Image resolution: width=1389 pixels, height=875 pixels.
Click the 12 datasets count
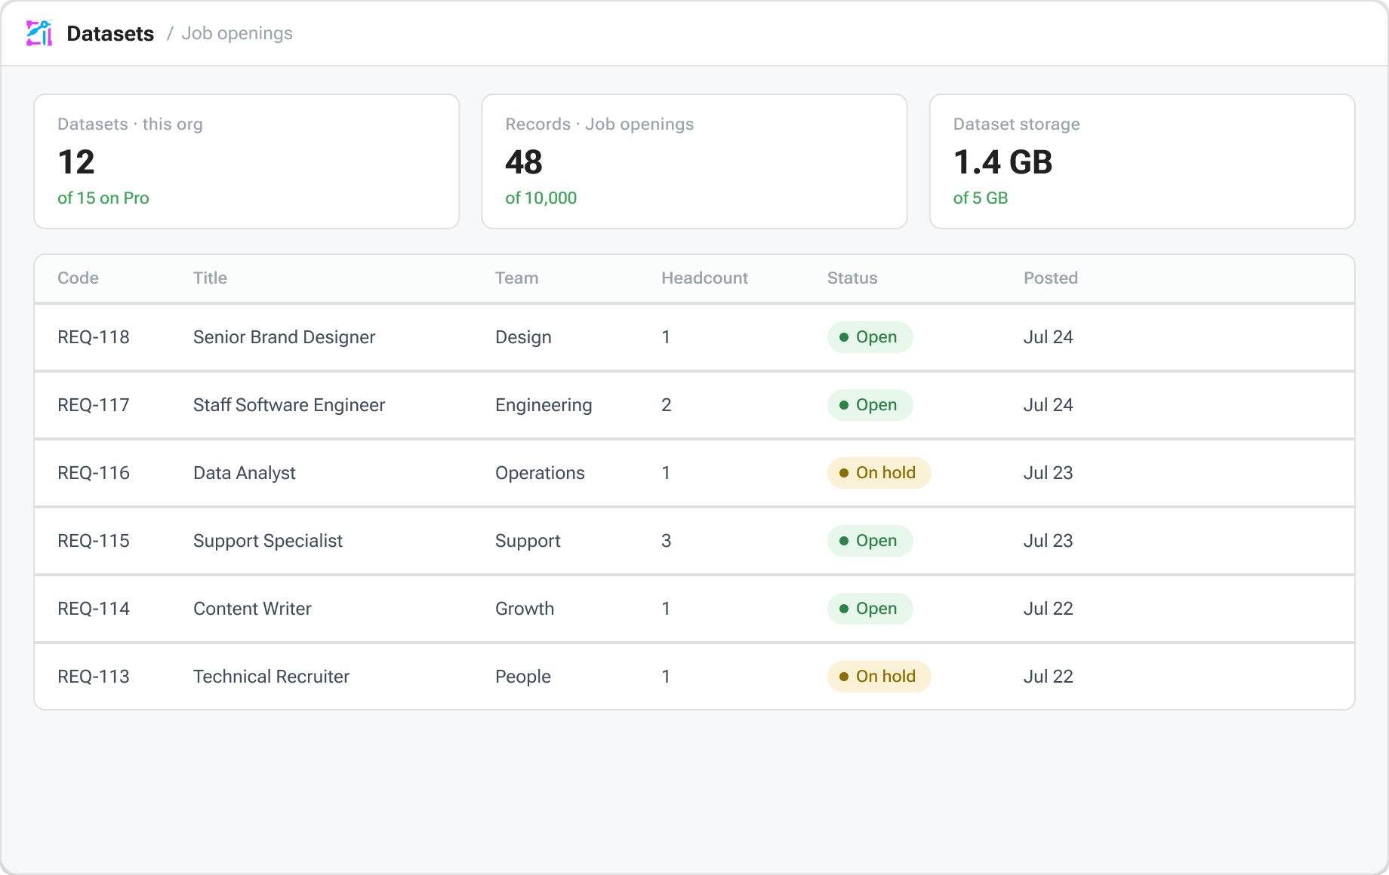(76, 162)
